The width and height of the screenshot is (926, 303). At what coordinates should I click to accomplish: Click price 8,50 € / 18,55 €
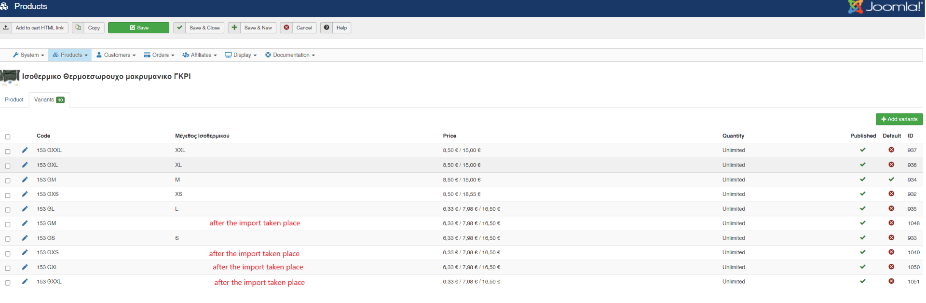point(462,194)
